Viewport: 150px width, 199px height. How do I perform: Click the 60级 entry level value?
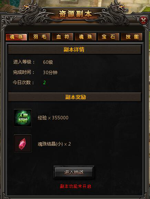click(48, 62)
